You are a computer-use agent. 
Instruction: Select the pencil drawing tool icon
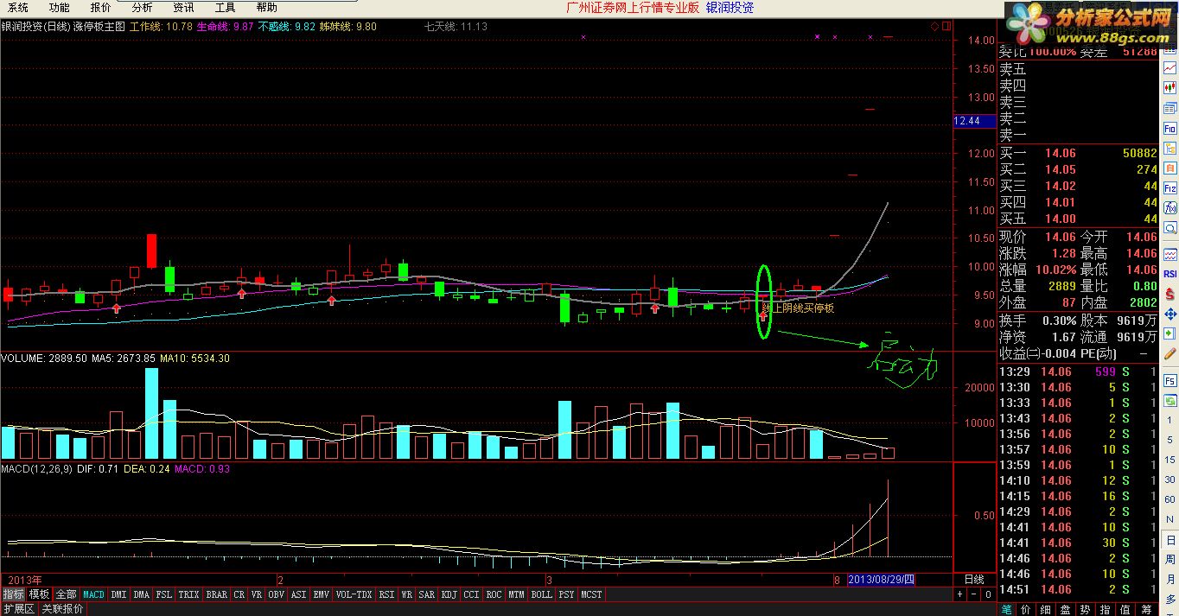[x=1170, y=353]
